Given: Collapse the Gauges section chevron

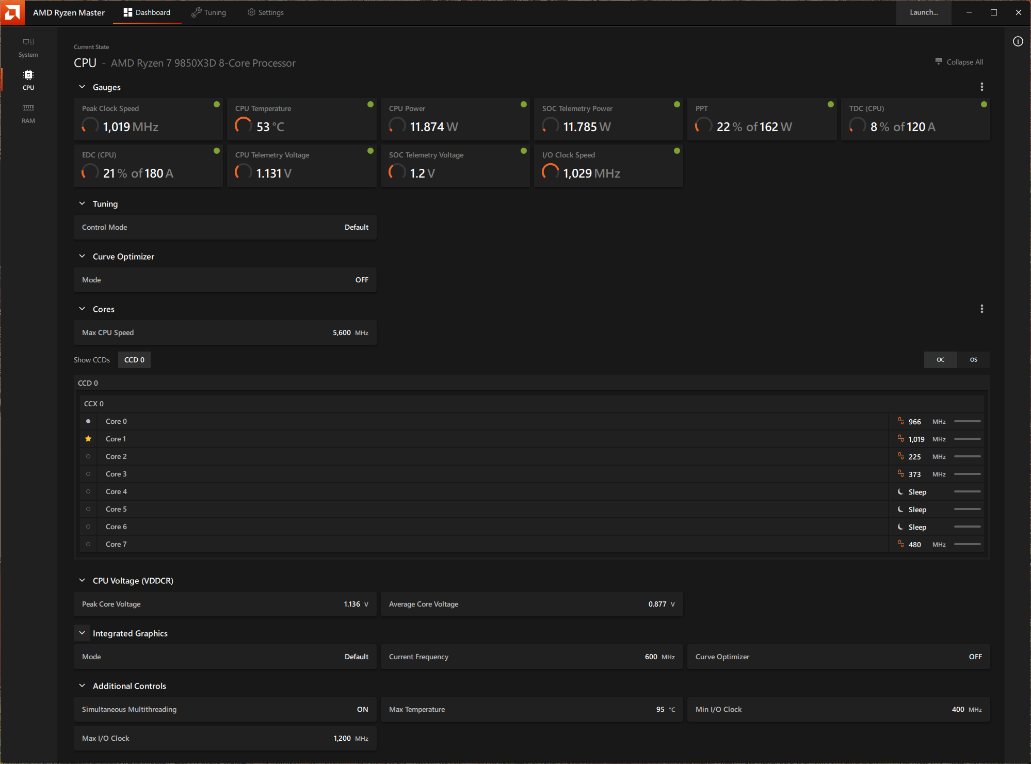Looking at the screenshot, I should 82,87.
